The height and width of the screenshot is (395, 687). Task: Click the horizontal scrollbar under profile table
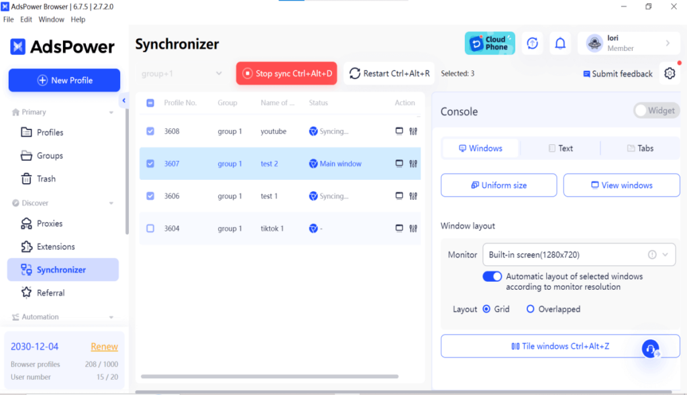coord(268,377)
